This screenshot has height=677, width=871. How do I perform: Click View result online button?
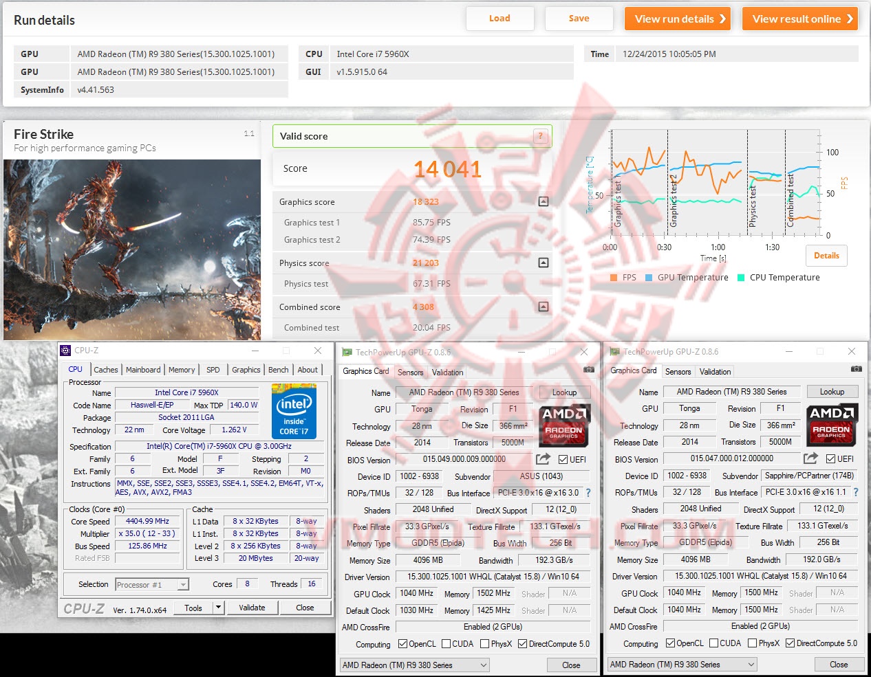pos(800,19)
